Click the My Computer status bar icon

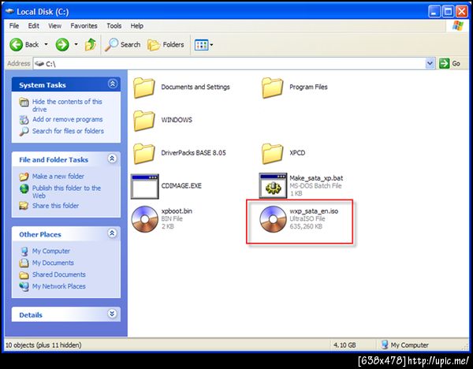(385, 345)
